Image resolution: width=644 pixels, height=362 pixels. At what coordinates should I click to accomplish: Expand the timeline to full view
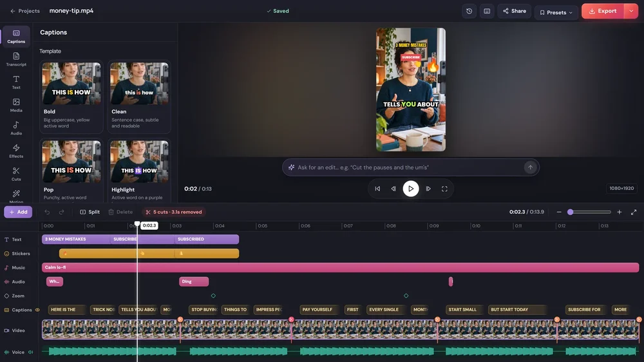pyautogui.click(x=634, y=212)
